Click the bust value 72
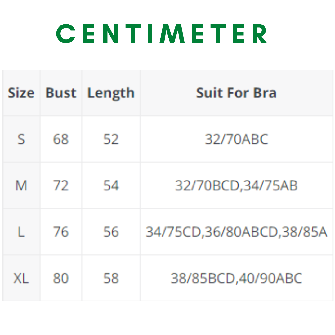The width and height of the screenshot is (335, 335). click(61, 185)
